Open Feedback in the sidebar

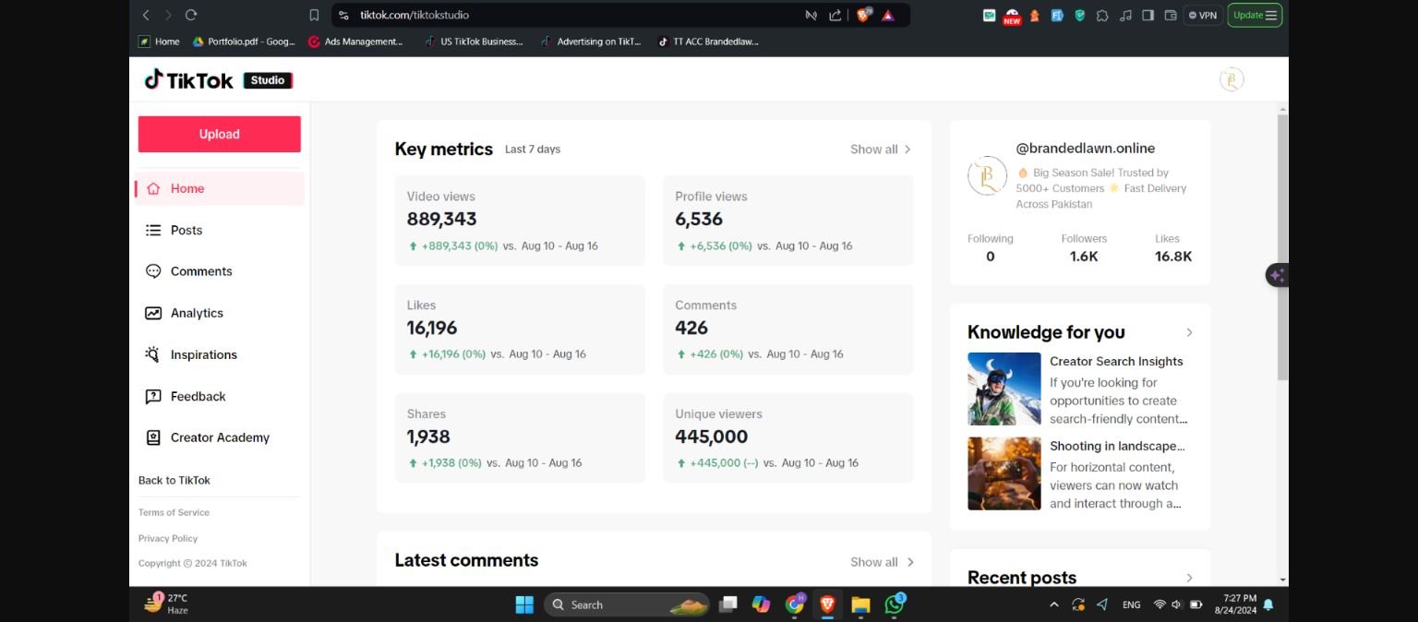point(220,396)
